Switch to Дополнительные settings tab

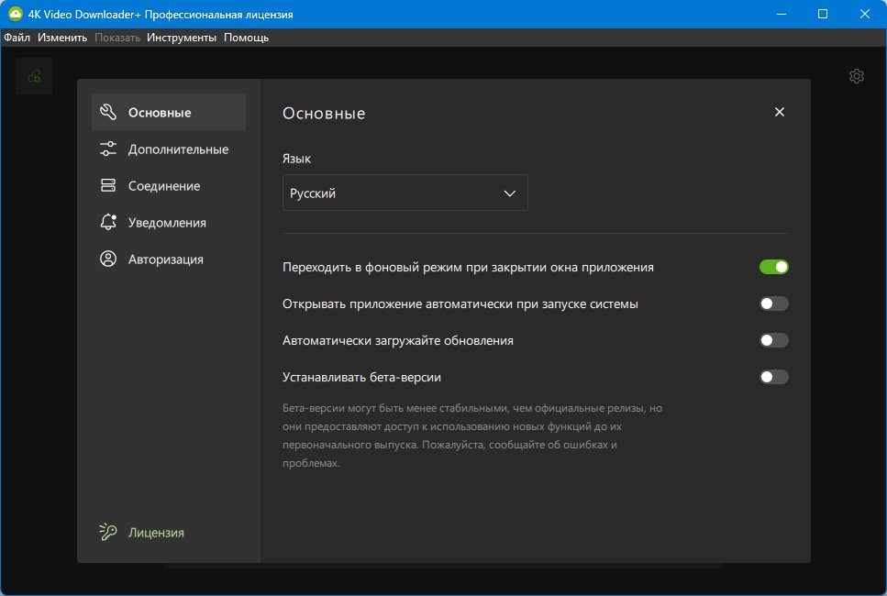[x=169, y=149]
